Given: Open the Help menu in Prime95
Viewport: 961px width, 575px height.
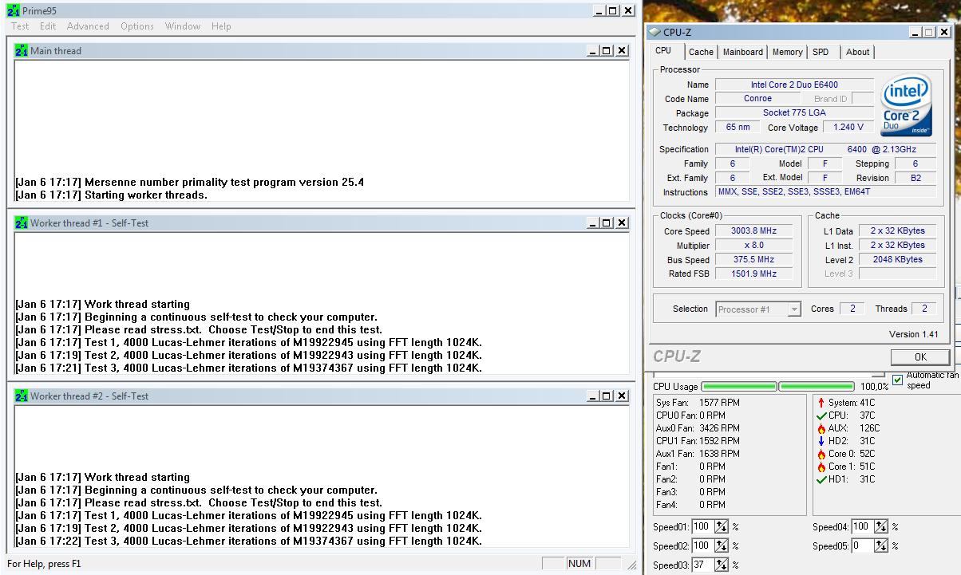Looking at the screenshot, I should pos(221,26).
